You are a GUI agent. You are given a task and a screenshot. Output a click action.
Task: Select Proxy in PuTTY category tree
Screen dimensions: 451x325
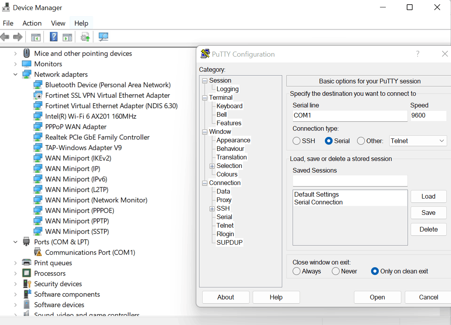[x=224, y=200]
